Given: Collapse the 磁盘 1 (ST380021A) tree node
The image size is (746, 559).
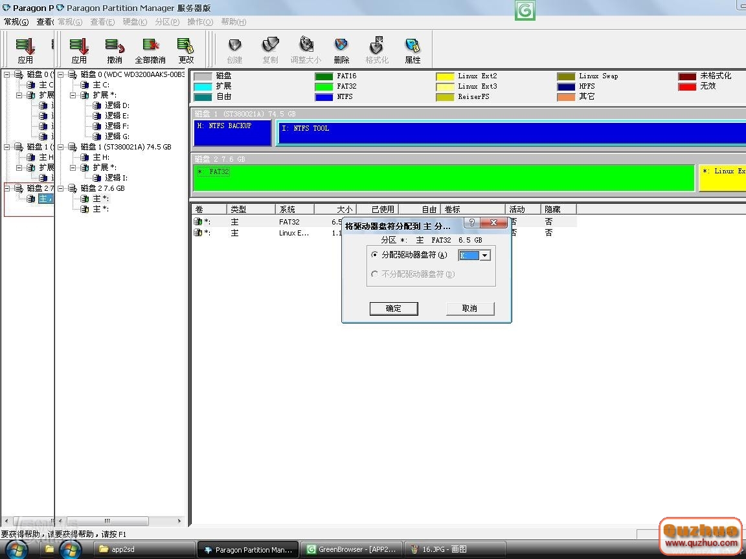Looking at the screenshot, I should click(x=61, y=147).
